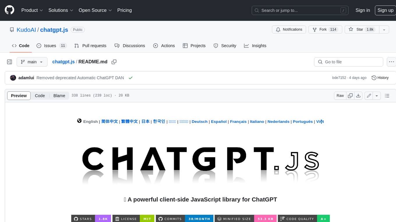Open the chatgpt.js repository link
396x222 pixels.
[x=54, y=30]
